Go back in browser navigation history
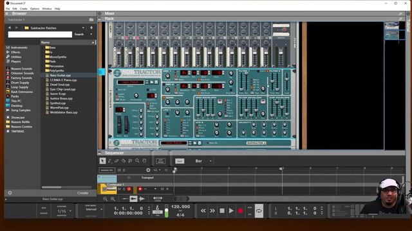This screenshot has width=412, height=231. tap(10, 28)
